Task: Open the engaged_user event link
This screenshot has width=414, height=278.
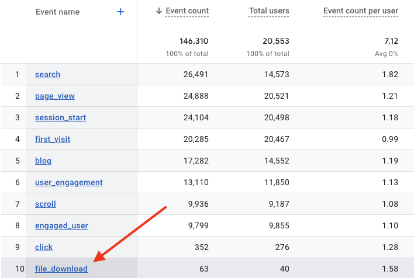Action: click(x=61, y=225)
